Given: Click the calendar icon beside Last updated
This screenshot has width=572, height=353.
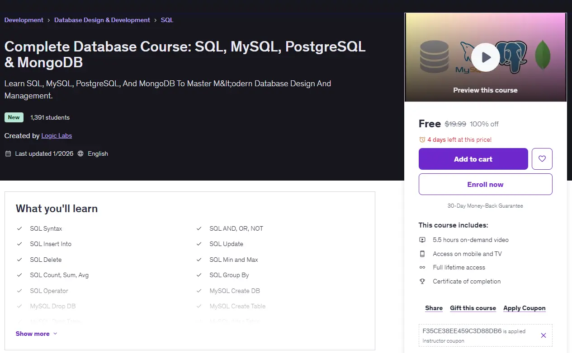Looking at the screenshot, I should pos(8,153).
